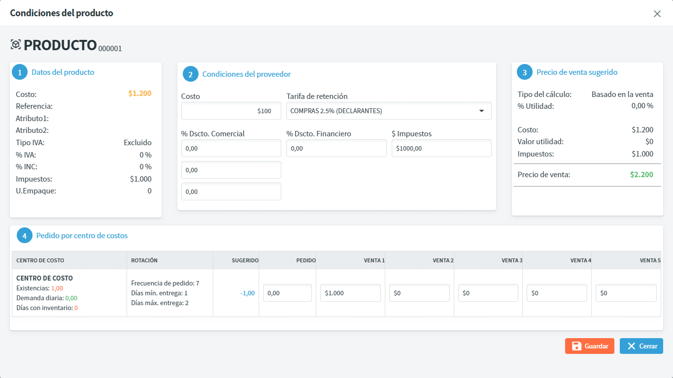Click the Guardar button
The image size is (673, 378).
590,346
